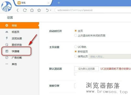
Task: Bookmark page with the star icon
Action: click(39, 10)
